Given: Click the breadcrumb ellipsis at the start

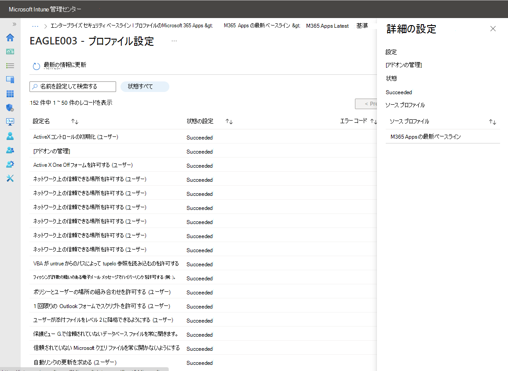Looking at the screenshot, I should pos(35,26).
